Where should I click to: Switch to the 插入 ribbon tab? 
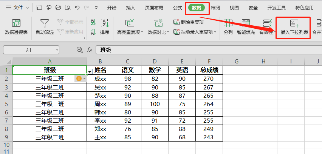click(x=130, y=8)
